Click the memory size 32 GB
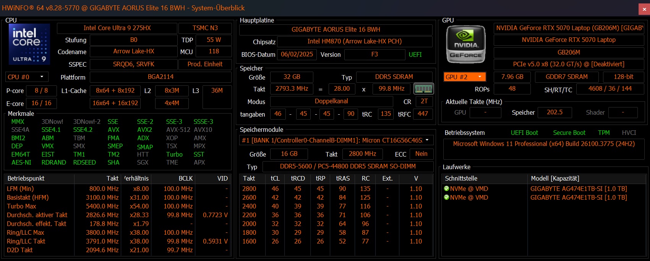This screenshot has height=261, width=650. pyautogui.click(x=292, y=77)
